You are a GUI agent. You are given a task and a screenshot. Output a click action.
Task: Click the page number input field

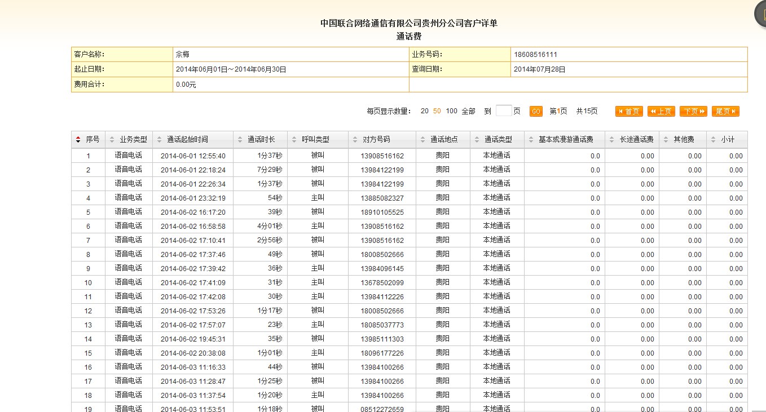pyautogui.click(x=503, y=111)
